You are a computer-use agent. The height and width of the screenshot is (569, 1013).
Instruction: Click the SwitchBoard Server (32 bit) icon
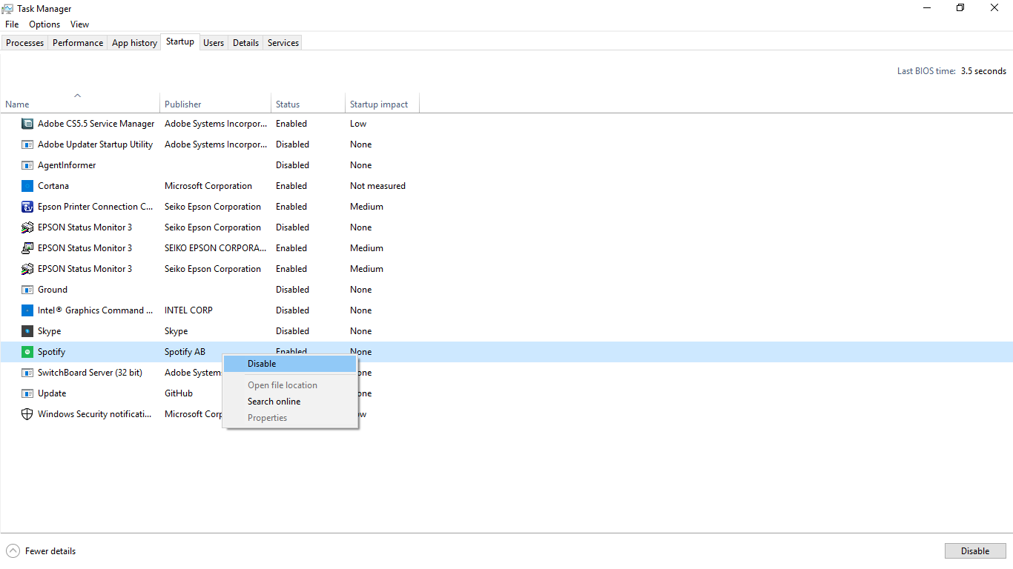(x=27, y=373)
